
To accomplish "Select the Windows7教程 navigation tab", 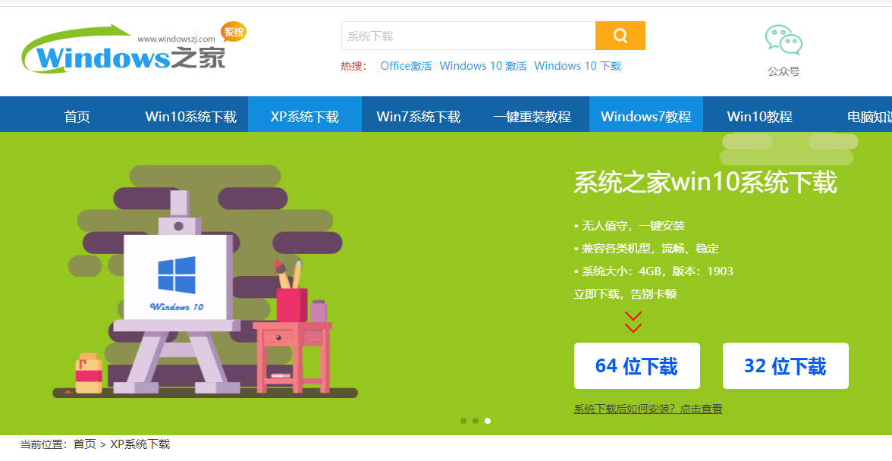I will [646, 117].
